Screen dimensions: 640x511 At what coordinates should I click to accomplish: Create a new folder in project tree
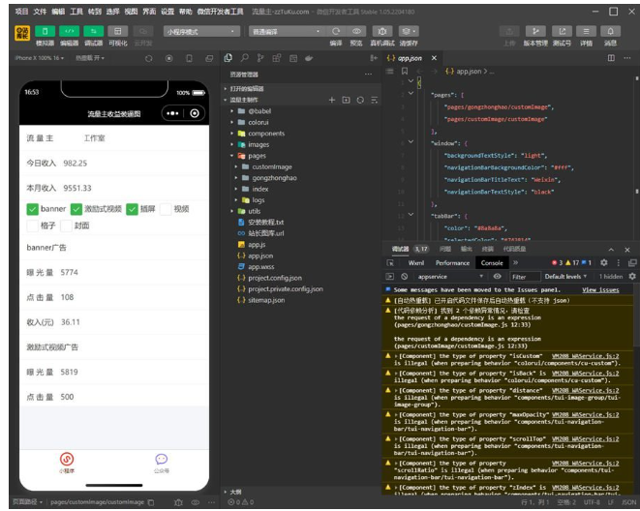(x=346, y=100)
